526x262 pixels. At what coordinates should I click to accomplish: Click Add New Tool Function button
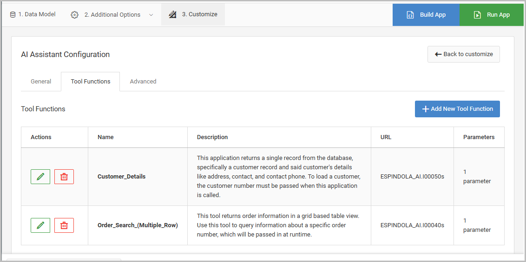tap(457, 109)
